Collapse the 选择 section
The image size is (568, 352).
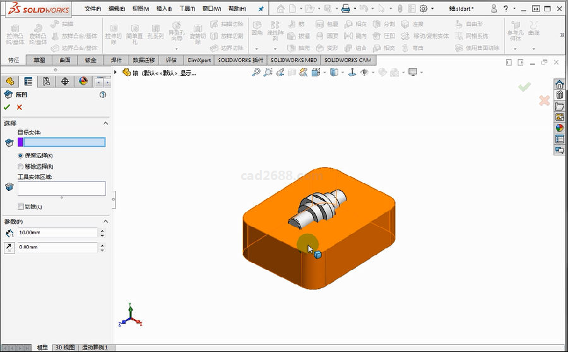[105, 123]
